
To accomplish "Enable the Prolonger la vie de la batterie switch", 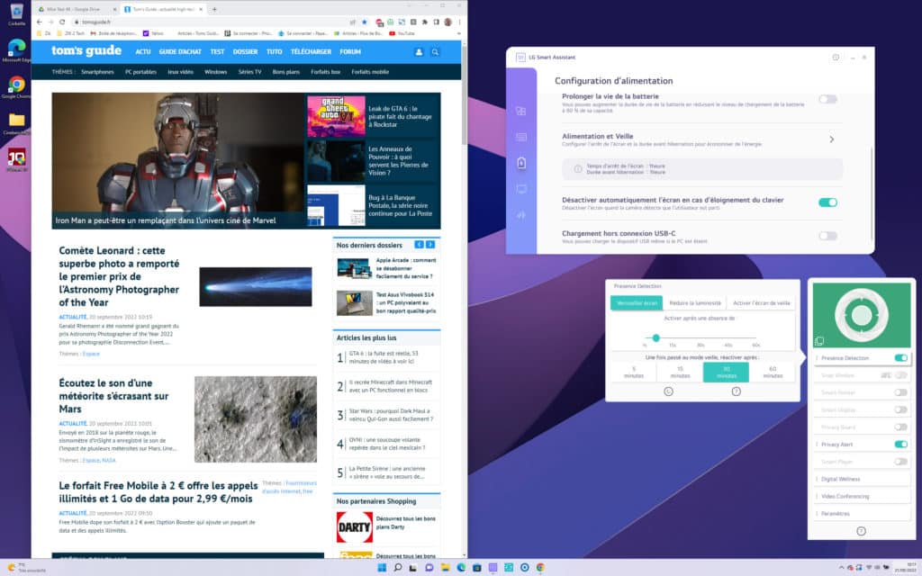I will click(x=827, y=99).
